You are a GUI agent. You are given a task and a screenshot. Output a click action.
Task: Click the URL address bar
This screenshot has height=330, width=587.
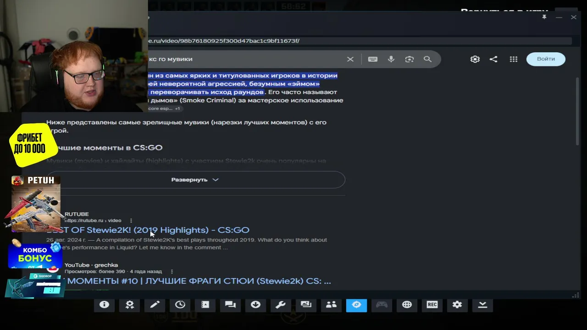coord(360,41)
